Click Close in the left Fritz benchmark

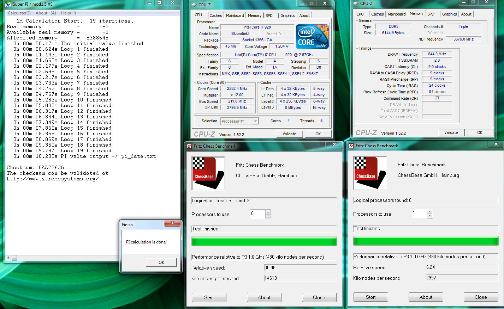[x=319, y=297]
